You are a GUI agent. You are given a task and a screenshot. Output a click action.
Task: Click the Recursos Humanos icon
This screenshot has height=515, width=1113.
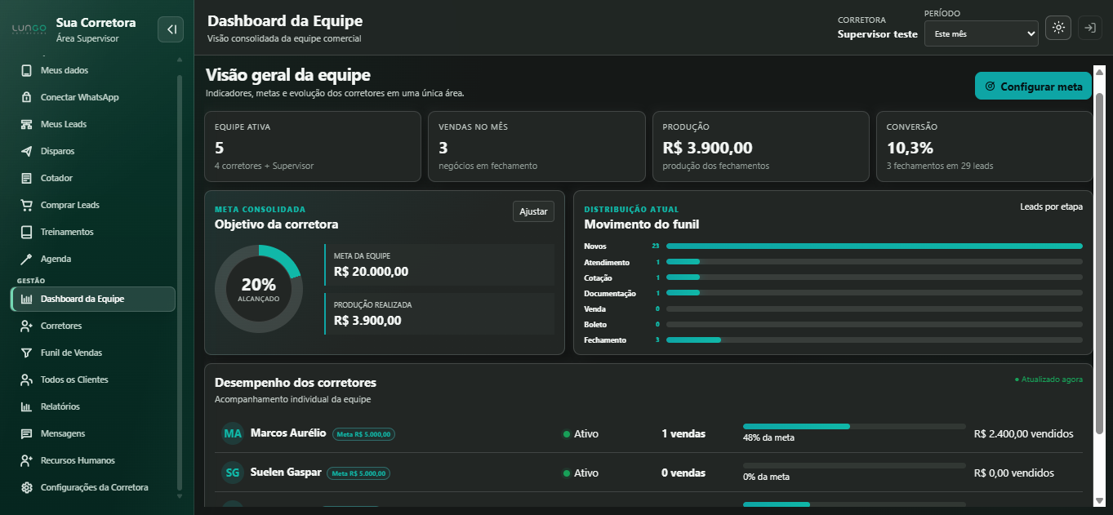(x=26, y=460)
